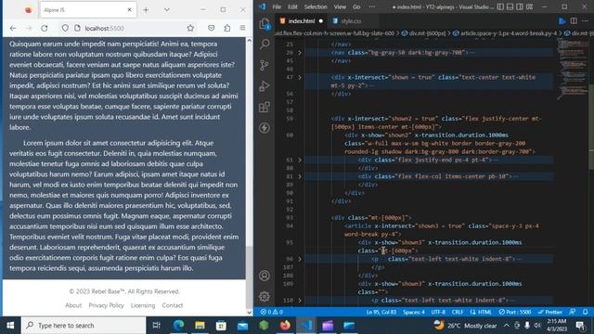Open the Search view in VS Code
This screenshot has height=334, width=594.
(x=265, y=45)
